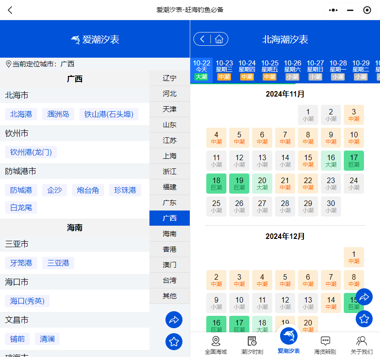
Task: Select 天津 in the province list
Action: coord(170,109)
